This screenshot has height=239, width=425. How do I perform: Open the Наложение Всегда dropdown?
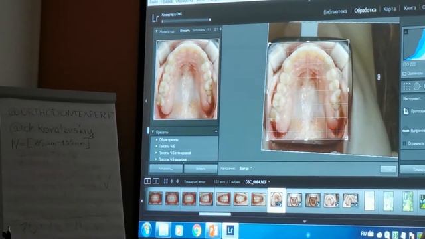click(x=246, y=168)
